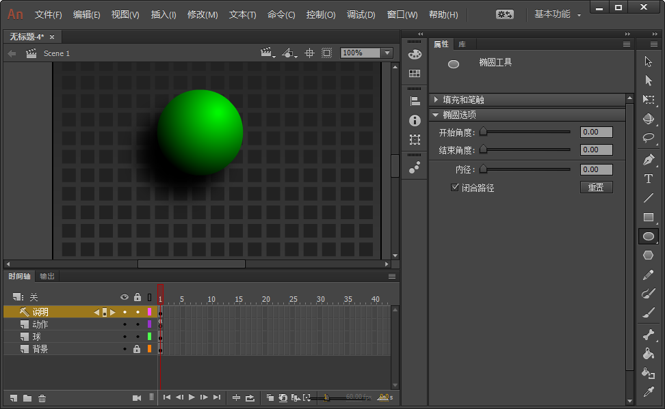
Task: Select the Rectangle tool
Action: point(648,217)
